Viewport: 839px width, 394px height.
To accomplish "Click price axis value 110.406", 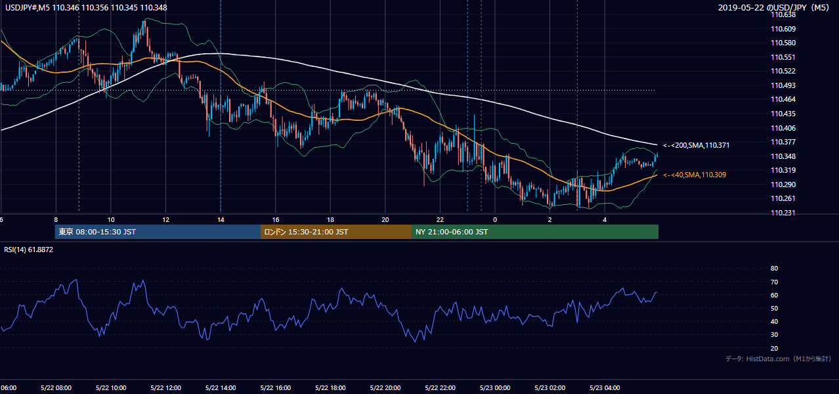I will (x=784, y=128).
